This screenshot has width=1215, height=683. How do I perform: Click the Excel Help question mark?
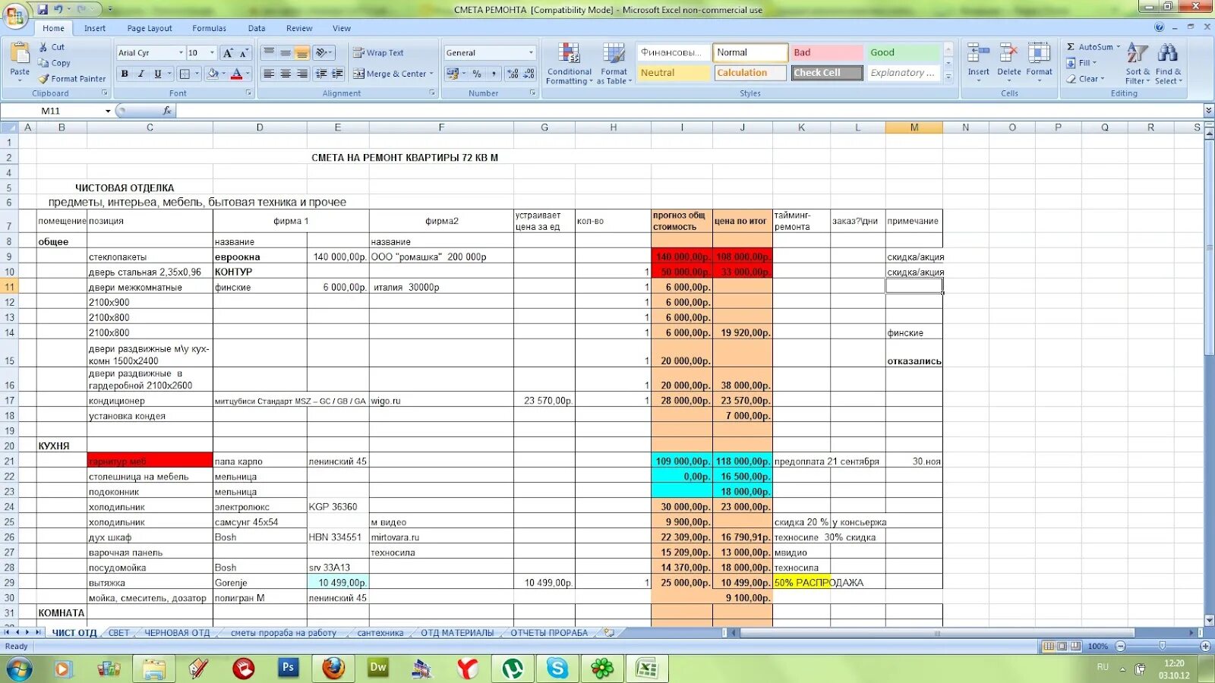(x=1159, y=27)
